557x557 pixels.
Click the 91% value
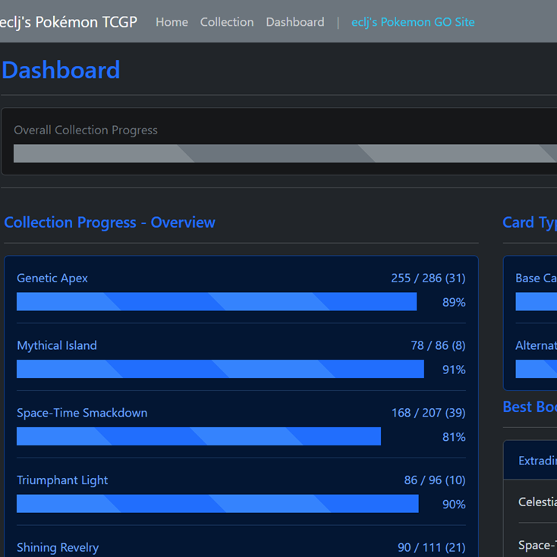[x=454, y=370]
